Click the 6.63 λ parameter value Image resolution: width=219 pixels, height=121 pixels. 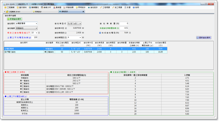[x=187, y=89]
